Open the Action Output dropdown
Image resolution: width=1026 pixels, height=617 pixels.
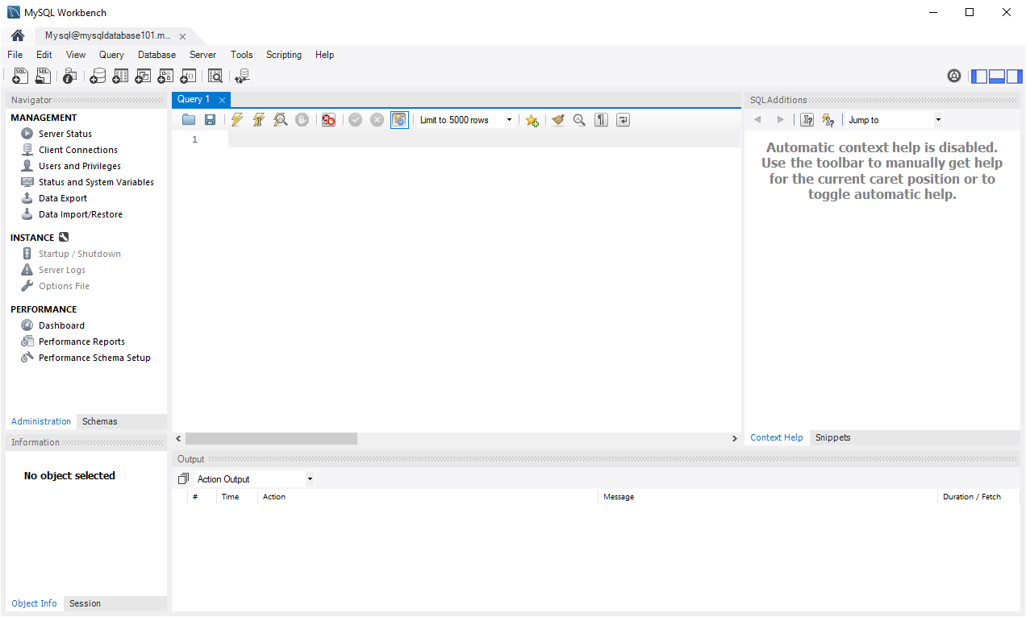click(309, 478)
